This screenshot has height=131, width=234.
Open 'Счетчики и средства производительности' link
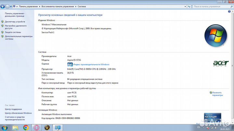pos(15,118)
